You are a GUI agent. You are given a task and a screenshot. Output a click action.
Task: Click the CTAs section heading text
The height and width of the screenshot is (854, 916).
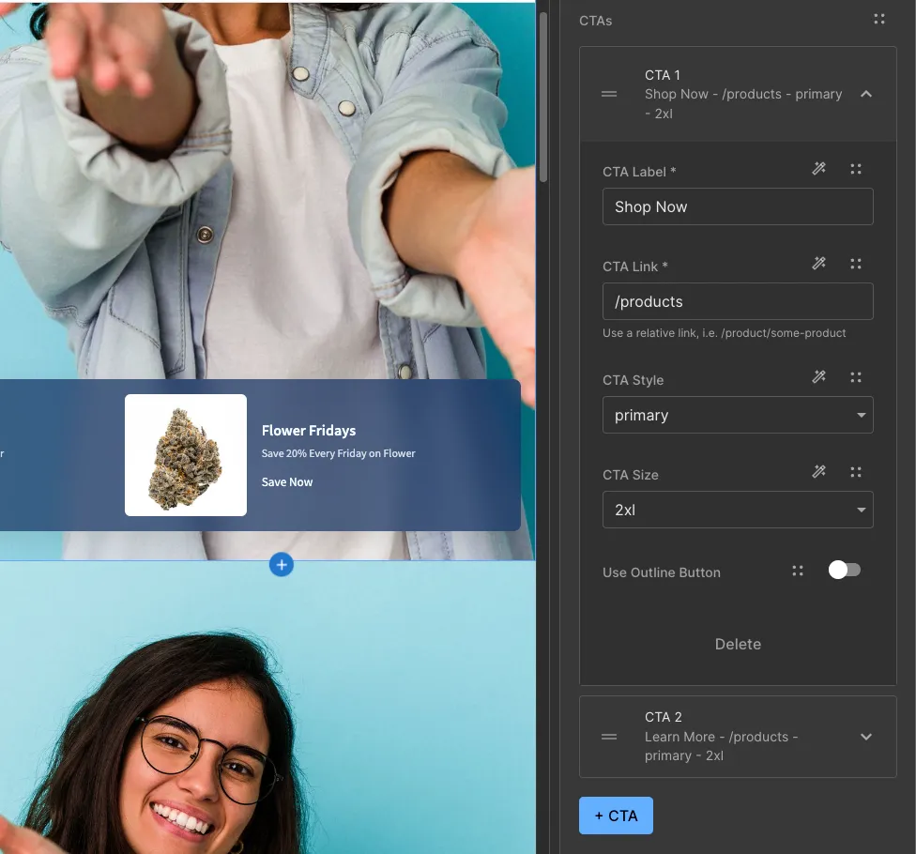(595, 21)
